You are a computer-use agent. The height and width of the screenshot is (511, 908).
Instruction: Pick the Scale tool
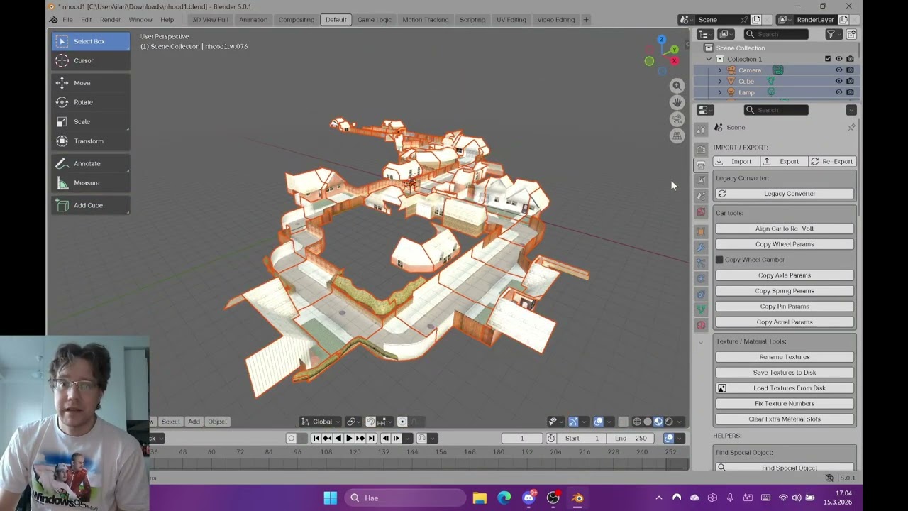[x=90, y=121]
